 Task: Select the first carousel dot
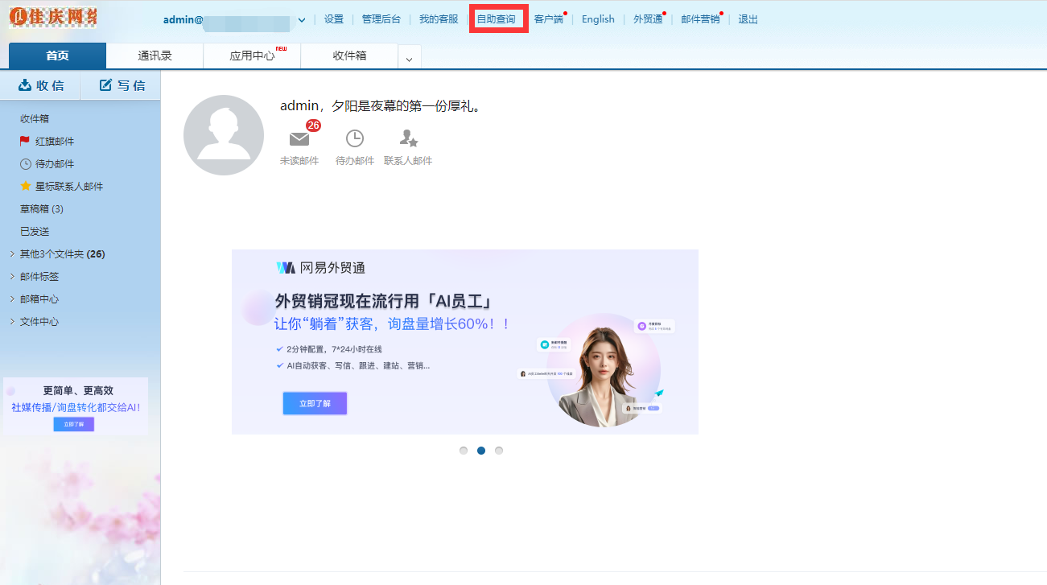464,451
